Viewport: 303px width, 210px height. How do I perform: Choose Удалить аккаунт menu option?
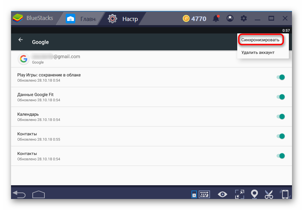(x=258, y=52)
